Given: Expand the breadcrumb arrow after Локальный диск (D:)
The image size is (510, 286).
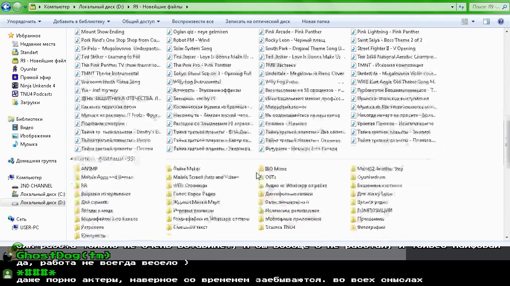Looking at the screenshot, I should tap(128, 7).
